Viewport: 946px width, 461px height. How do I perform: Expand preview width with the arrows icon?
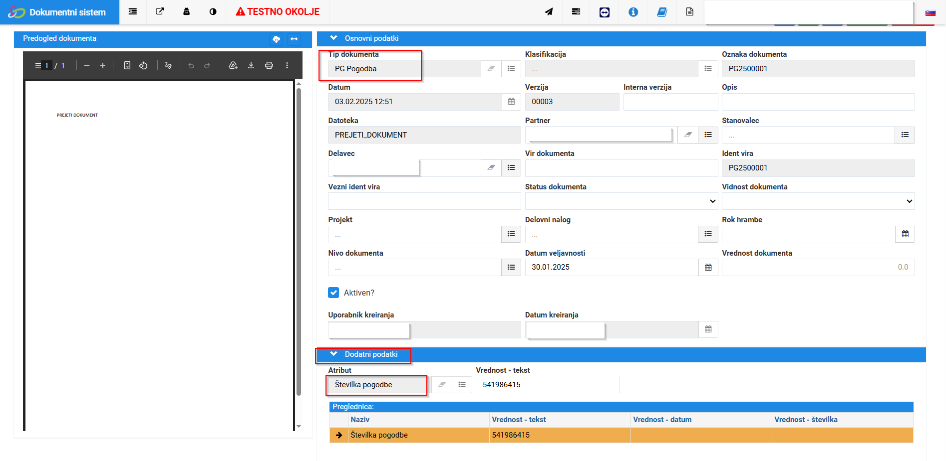(294, 39)
